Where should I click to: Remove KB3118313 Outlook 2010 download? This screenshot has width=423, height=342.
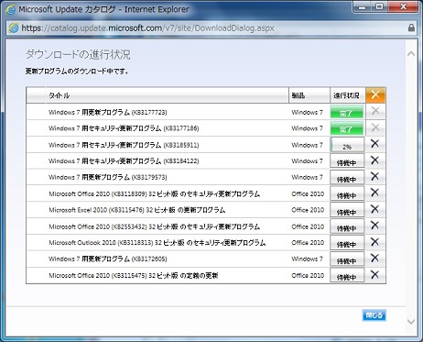tap(374, 242)
